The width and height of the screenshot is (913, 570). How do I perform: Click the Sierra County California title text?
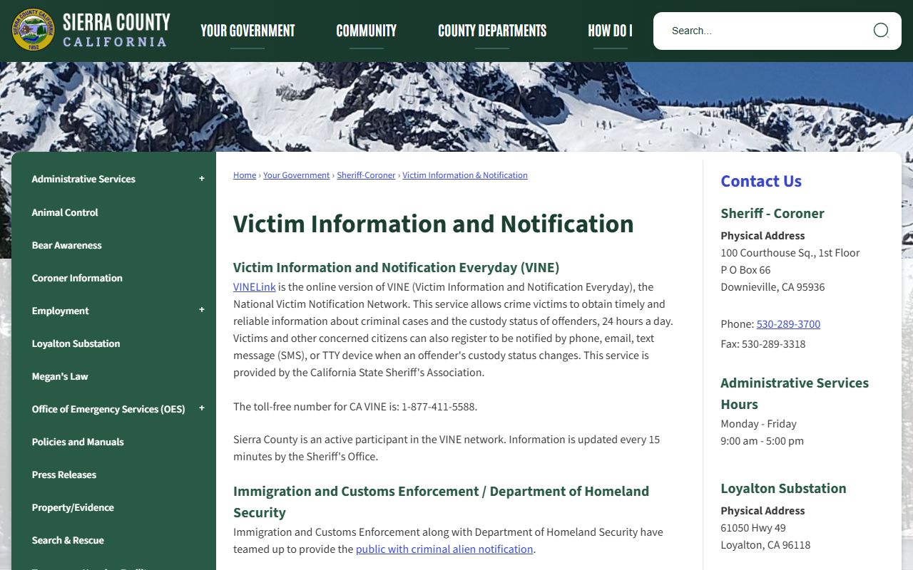[x=116, y=30]
